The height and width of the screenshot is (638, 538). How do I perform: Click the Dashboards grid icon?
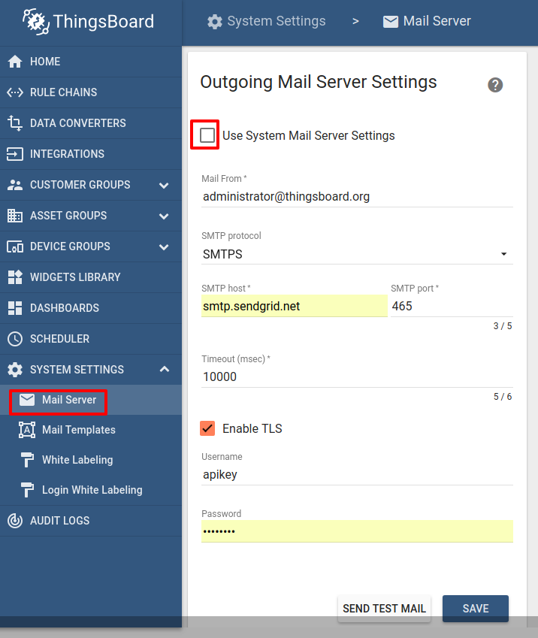pyautogui.click(x=15, y=308)
